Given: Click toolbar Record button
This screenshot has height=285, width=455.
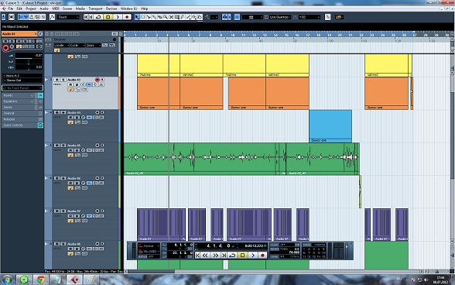Looking at the screenshot, I should 127,17.
